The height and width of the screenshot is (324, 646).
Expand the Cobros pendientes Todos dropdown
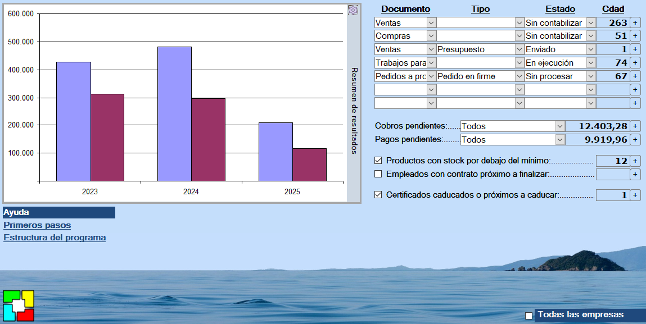pos(559,126)
